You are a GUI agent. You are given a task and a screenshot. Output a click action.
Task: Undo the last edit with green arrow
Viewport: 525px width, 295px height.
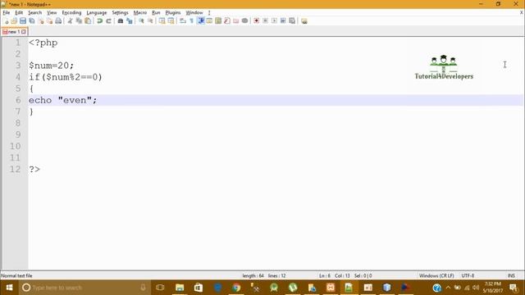click(100, 21)
